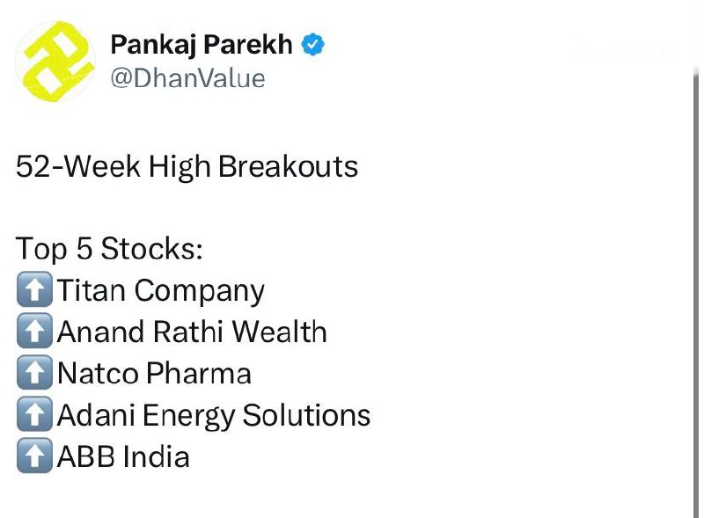Click the up-arrow icon beside Natco Pharma
The height and width of the screenshot is (518, 704).
click(34, 374)
